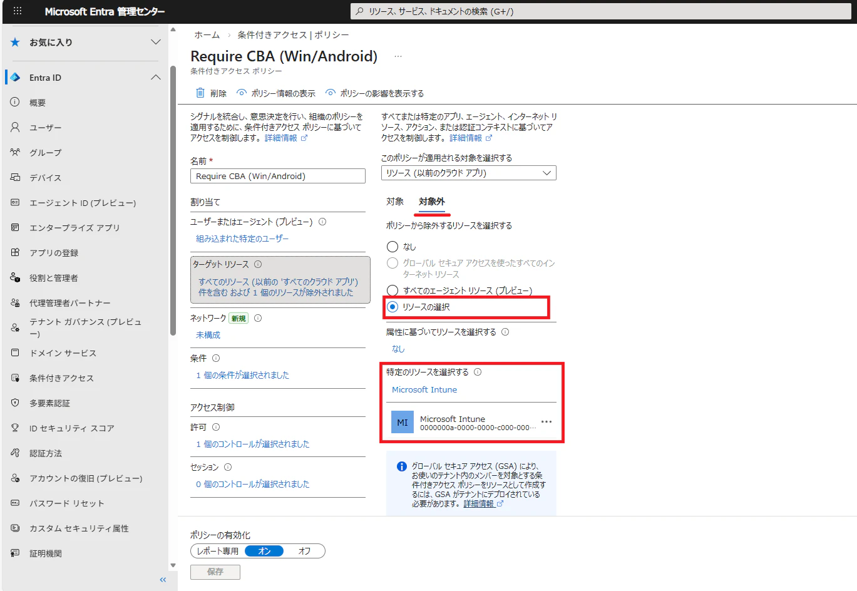The width and height of the screenshot is (857, 591).
Task: Switch to the 対象 tab
Action: 395,202
